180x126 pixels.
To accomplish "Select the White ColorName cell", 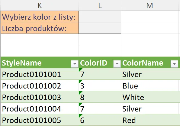I will [150, 97].
